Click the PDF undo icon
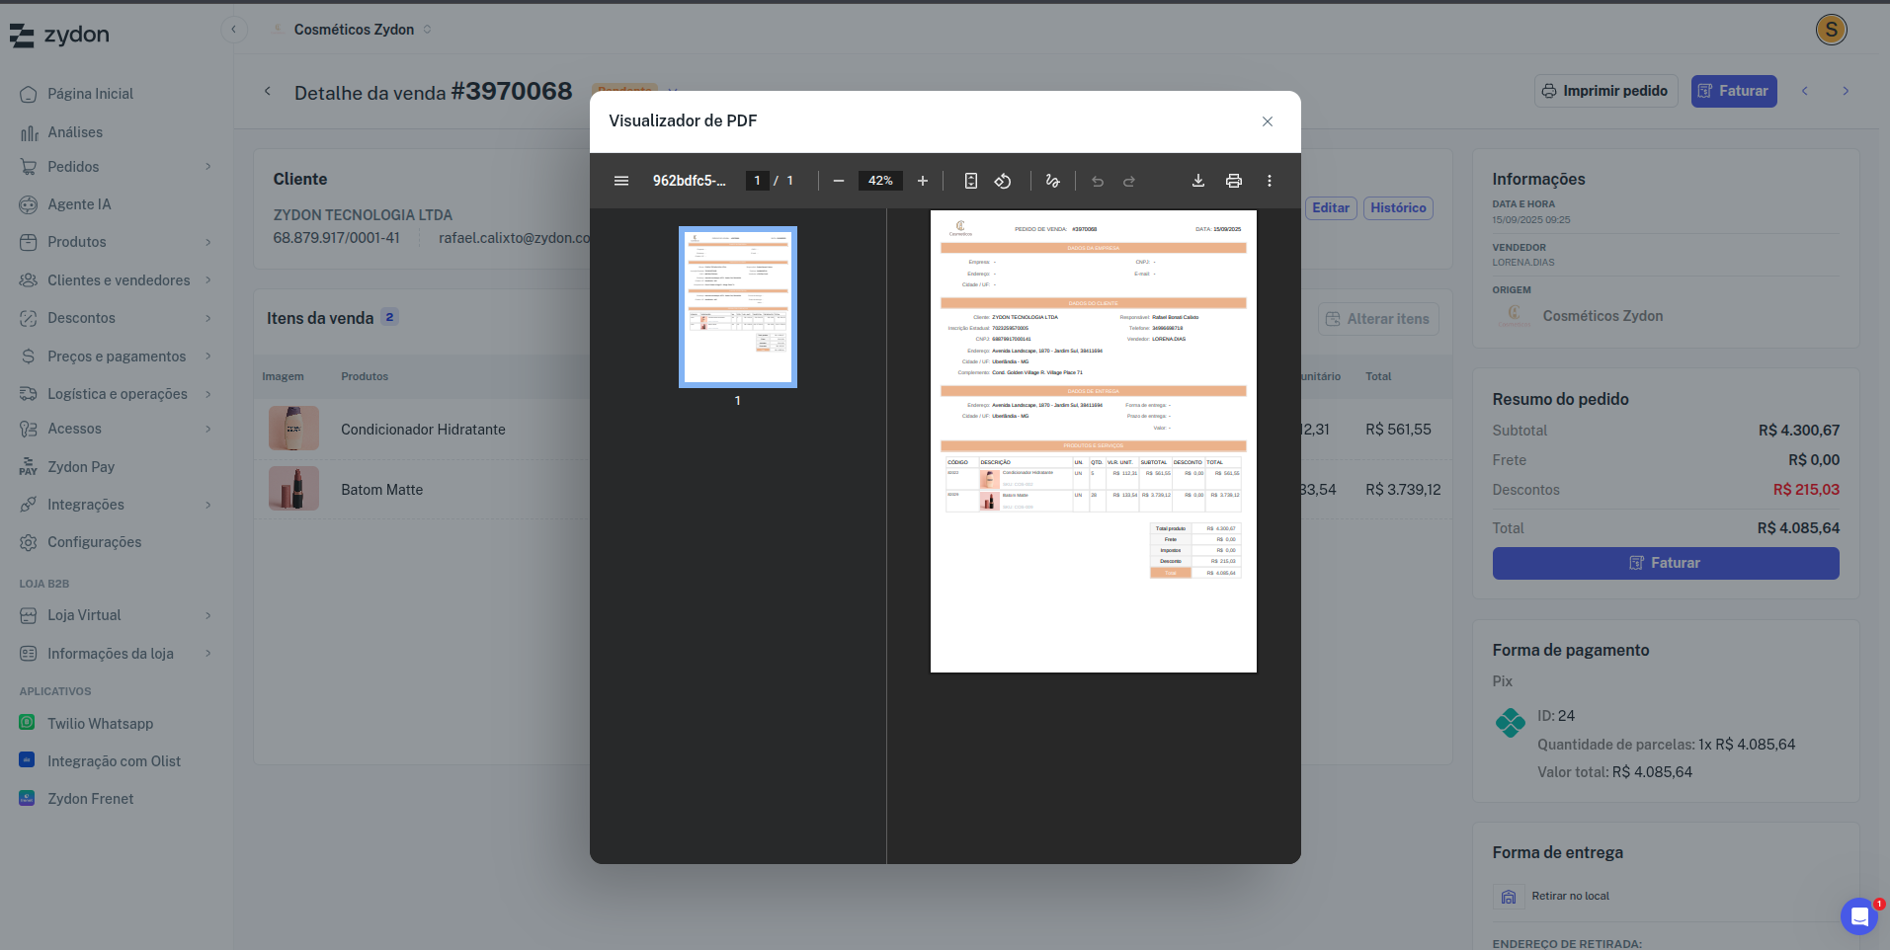The height and width of the screenshot is (950, 1890). pos(1098,181)
